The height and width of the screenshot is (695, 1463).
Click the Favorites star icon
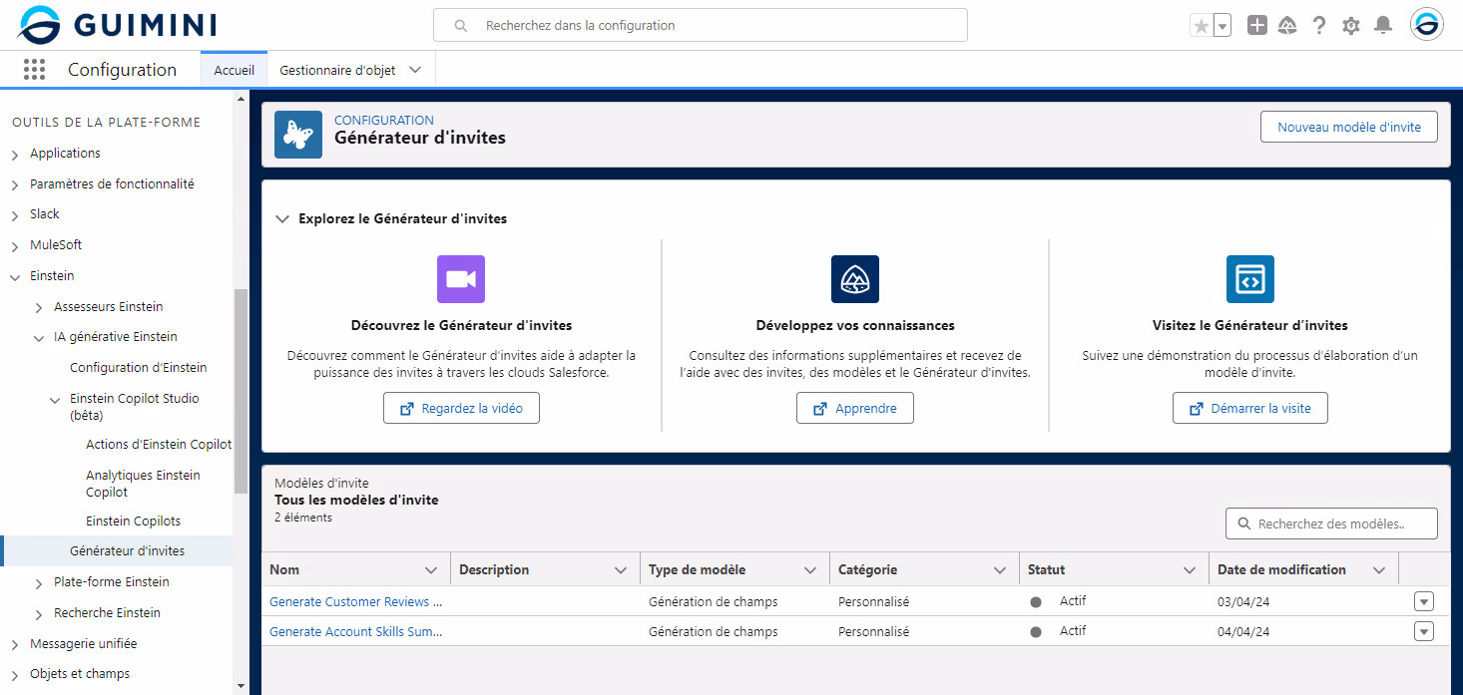[x=1202, y=26]
